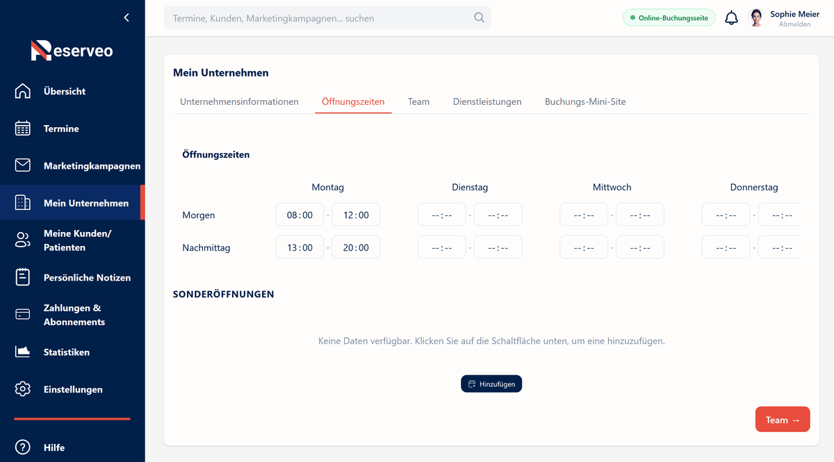The height and width of the screenshot is (462, 834).
Task: Click the Abmelden logout link
Action: [x=794, y=24]
